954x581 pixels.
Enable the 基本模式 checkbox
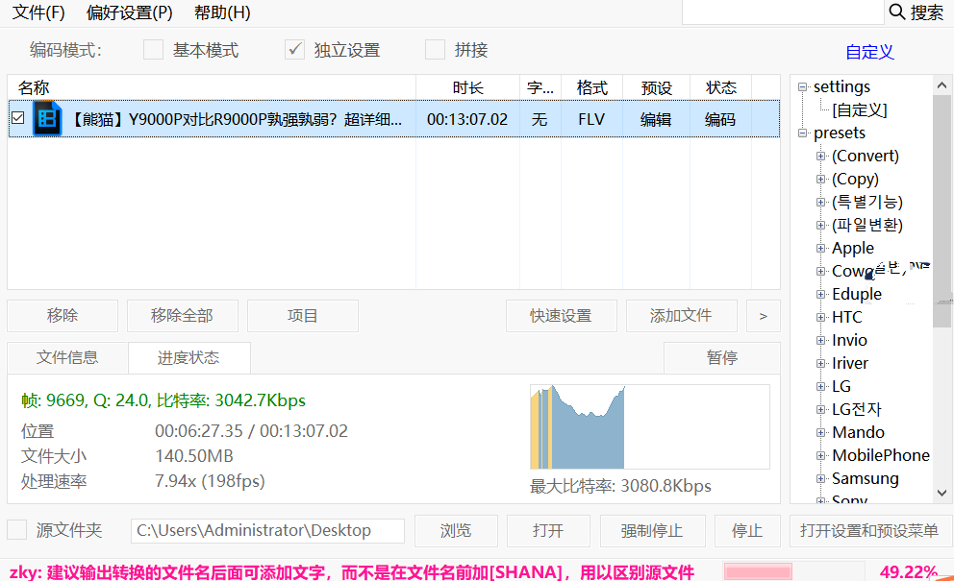(x=153, y=50)
